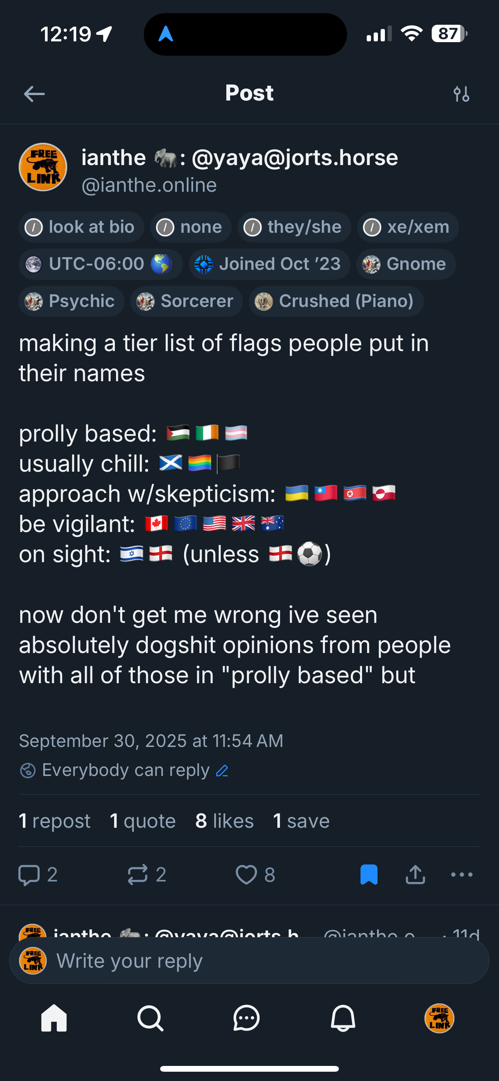The width and height of the screenshot is (499, 1081).
Task: Go back using the arrow icon
Action: pyautogui.click(x=34, y=94)
